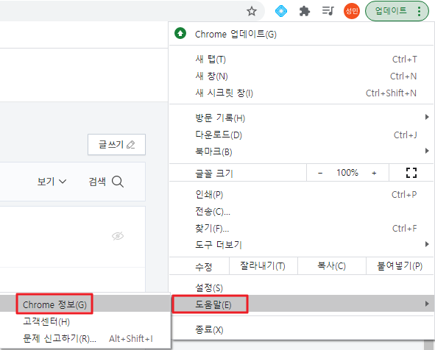Click the 검색 search label
This screenshot has height=350, width=435.
[97, 182]
